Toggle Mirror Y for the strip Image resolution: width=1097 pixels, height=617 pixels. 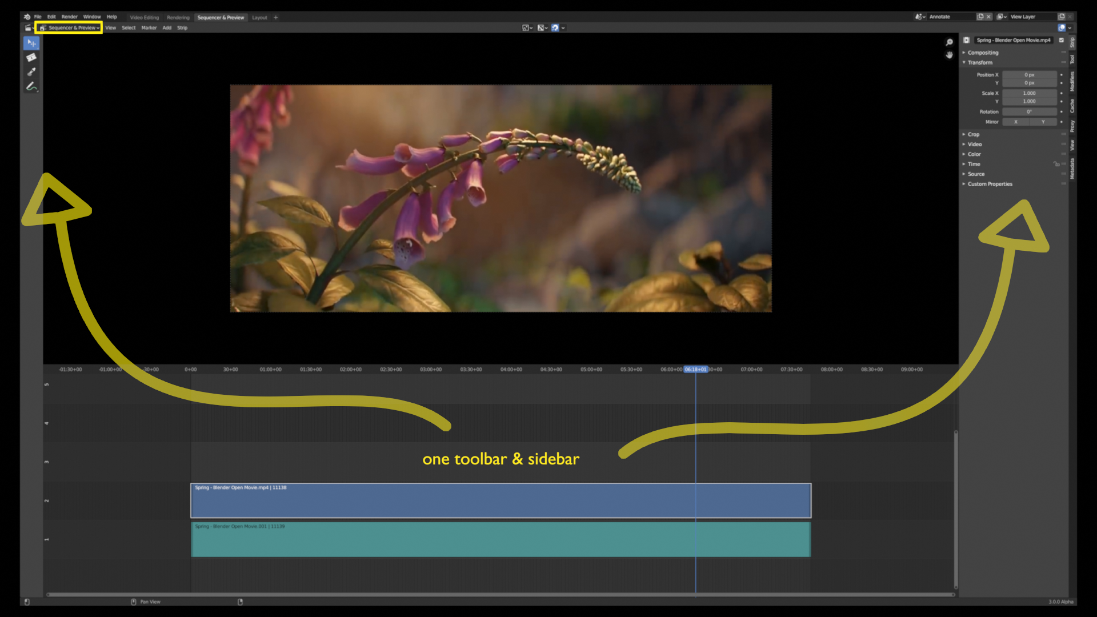pos(1043,122)
